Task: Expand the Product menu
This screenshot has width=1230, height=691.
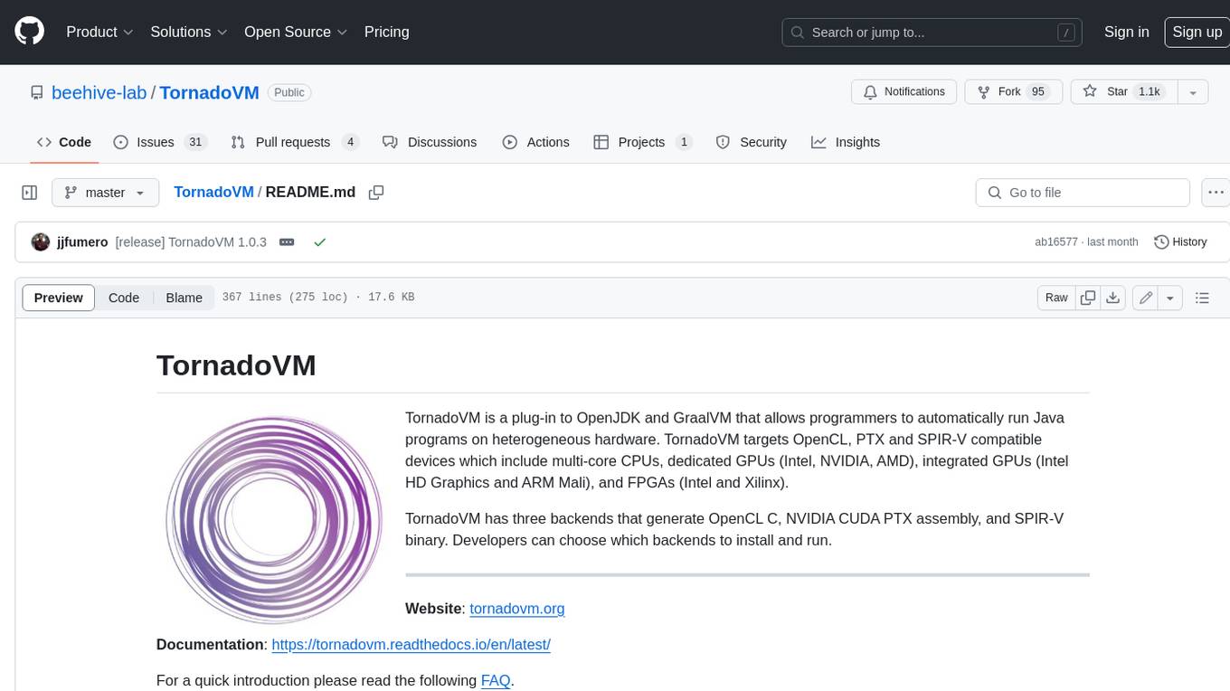Action: click(99, 32)
